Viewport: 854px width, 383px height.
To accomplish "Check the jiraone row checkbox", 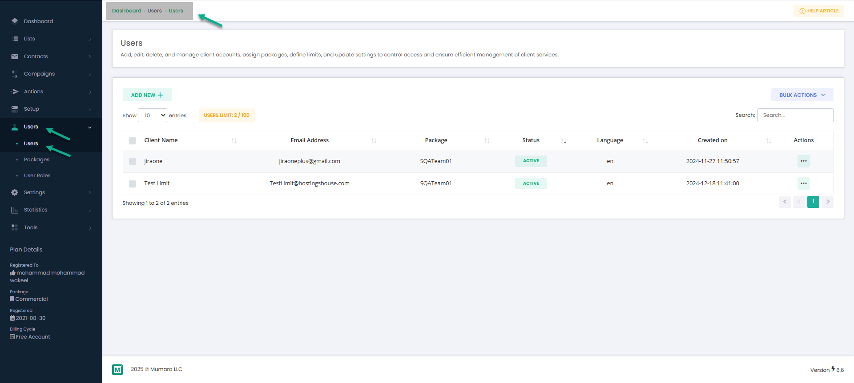I will pyautogui.click(x=133, y=161).
